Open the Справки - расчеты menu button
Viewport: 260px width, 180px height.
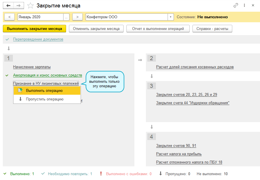tap(212, 29)
